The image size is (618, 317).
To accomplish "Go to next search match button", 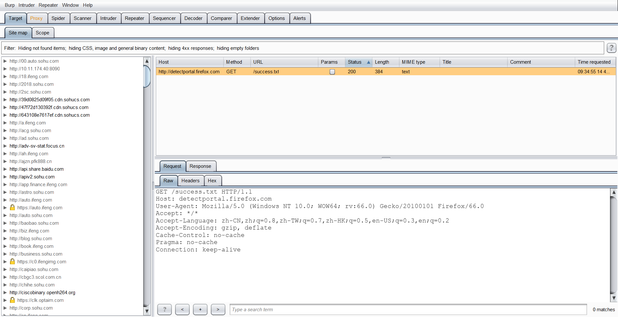I will pyautogui.click(x=218, y=310).
